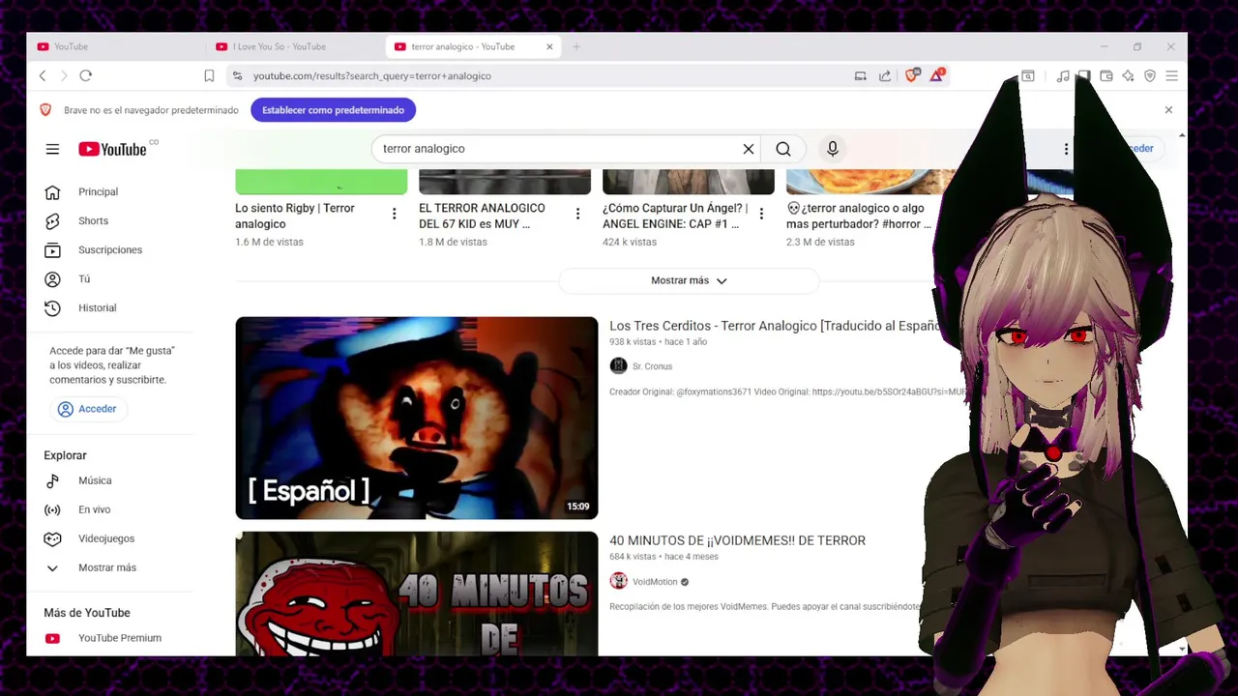Clear the search box with the X

click(748, 149)
